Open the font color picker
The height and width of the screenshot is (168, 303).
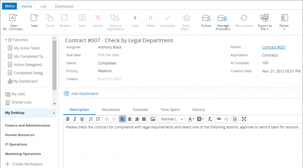point(191,119)
